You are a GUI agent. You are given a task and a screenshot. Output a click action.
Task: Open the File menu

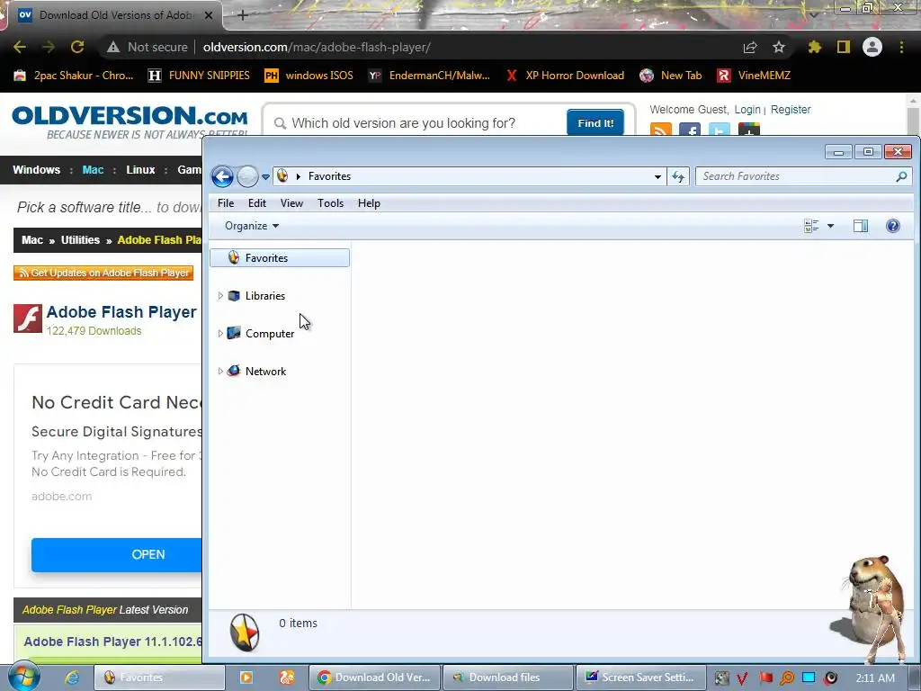click(226, 203)
